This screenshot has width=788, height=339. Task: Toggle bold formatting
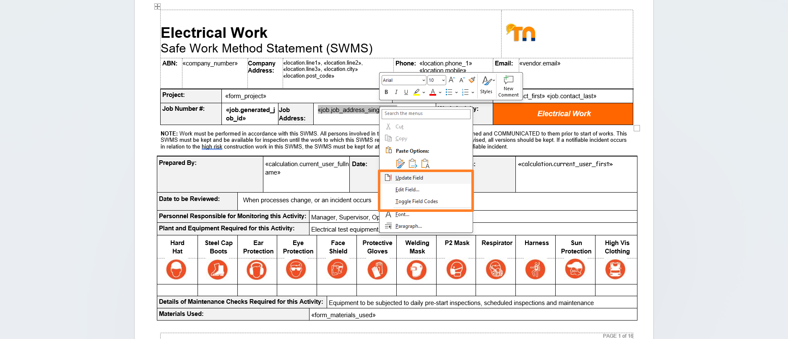tap(386, 92)
